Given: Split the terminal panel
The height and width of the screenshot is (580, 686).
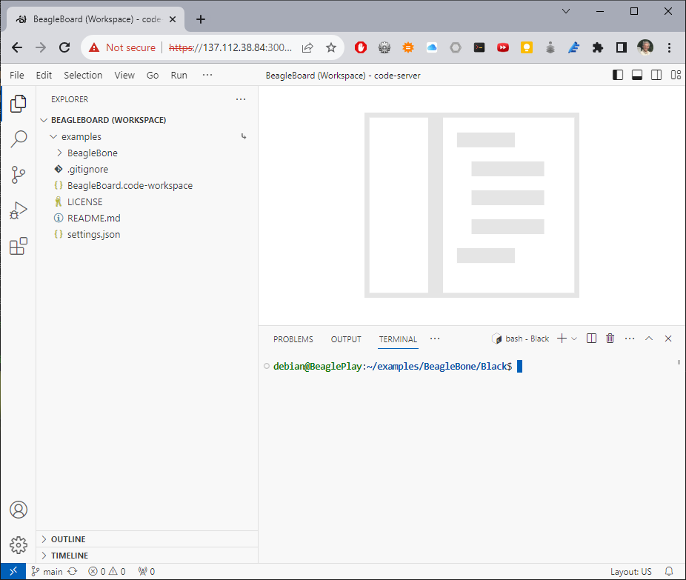Looking at the screenshot, I should 591,339.
